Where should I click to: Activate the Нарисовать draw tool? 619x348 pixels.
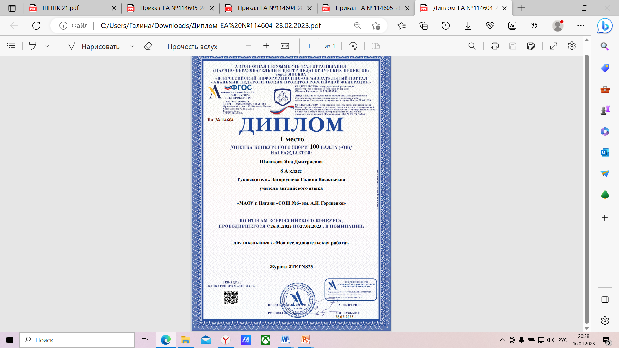pyautogui.click(x=93, y=46)
